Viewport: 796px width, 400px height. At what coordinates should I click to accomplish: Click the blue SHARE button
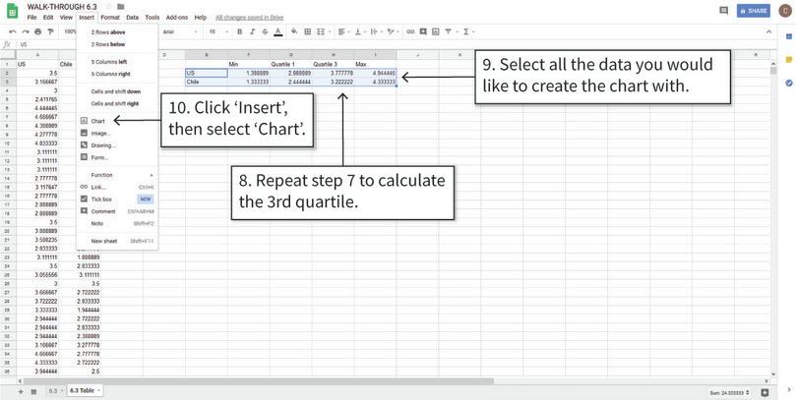(754, 11)
